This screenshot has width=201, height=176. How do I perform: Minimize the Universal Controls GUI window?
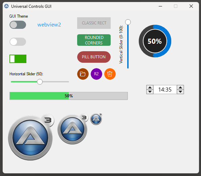(160, 6)
